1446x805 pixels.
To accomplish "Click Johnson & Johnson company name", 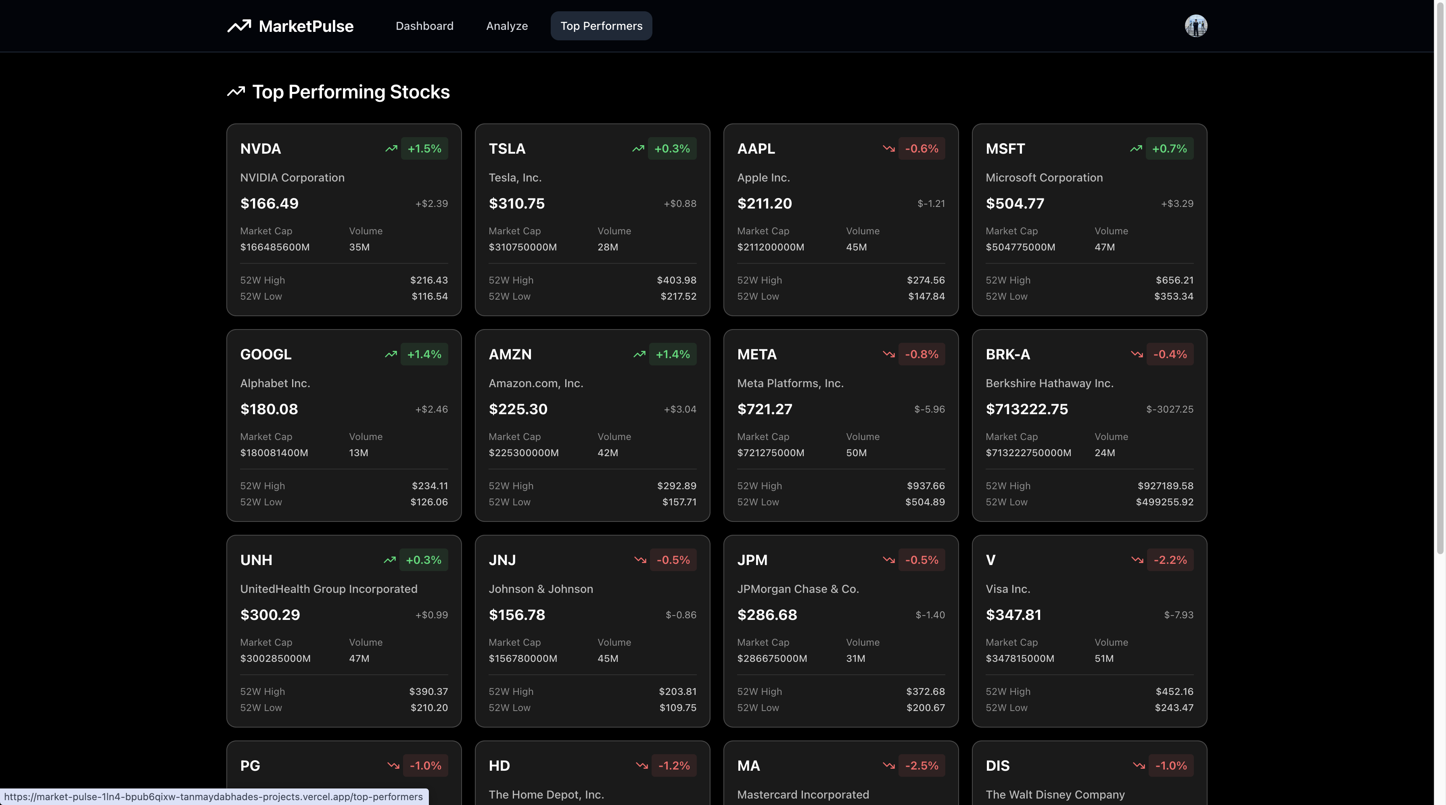I will (541, 589).
